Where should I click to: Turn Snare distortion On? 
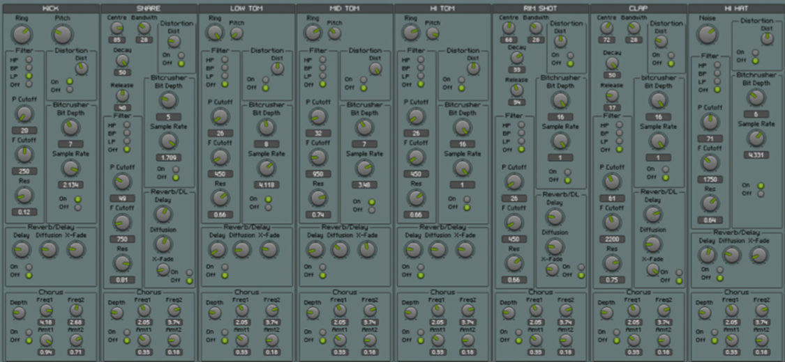coord(181,56)
